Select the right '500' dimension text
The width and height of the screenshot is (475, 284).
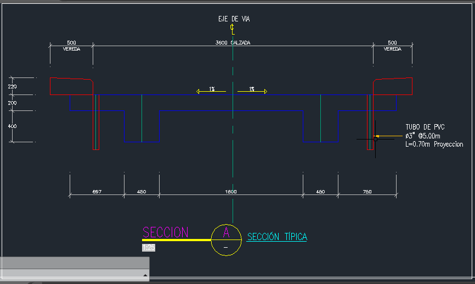click(x=392, y=43)
